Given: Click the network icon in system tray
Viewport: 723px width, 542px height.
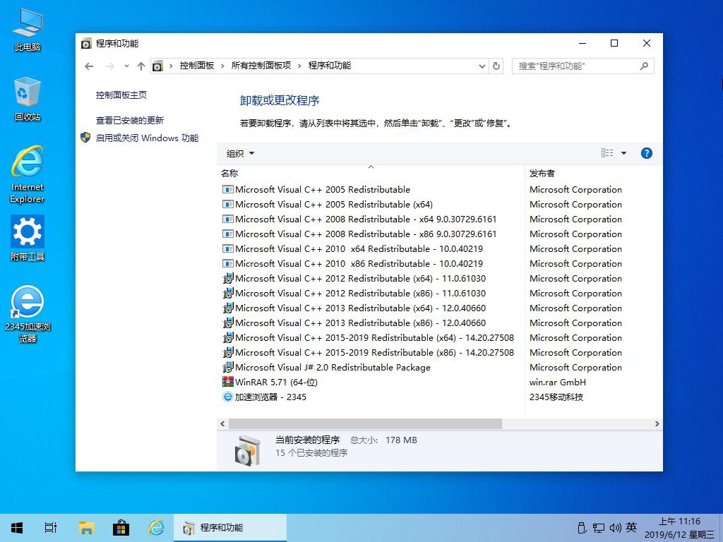Looking at the screenshot, I should coord(599,528).
